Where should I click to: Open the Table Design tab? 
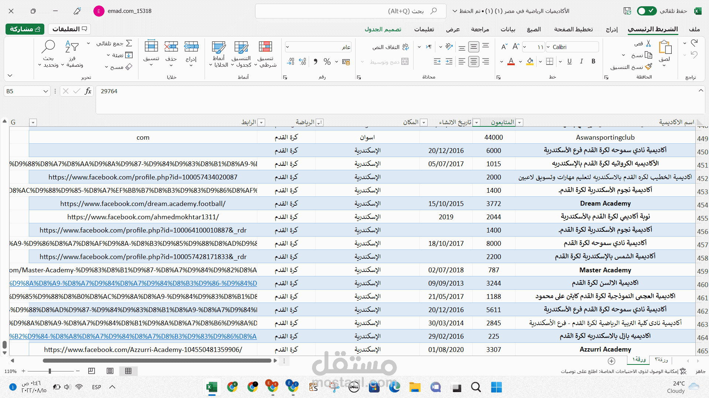pyautogui.click(x=383, y=29)
